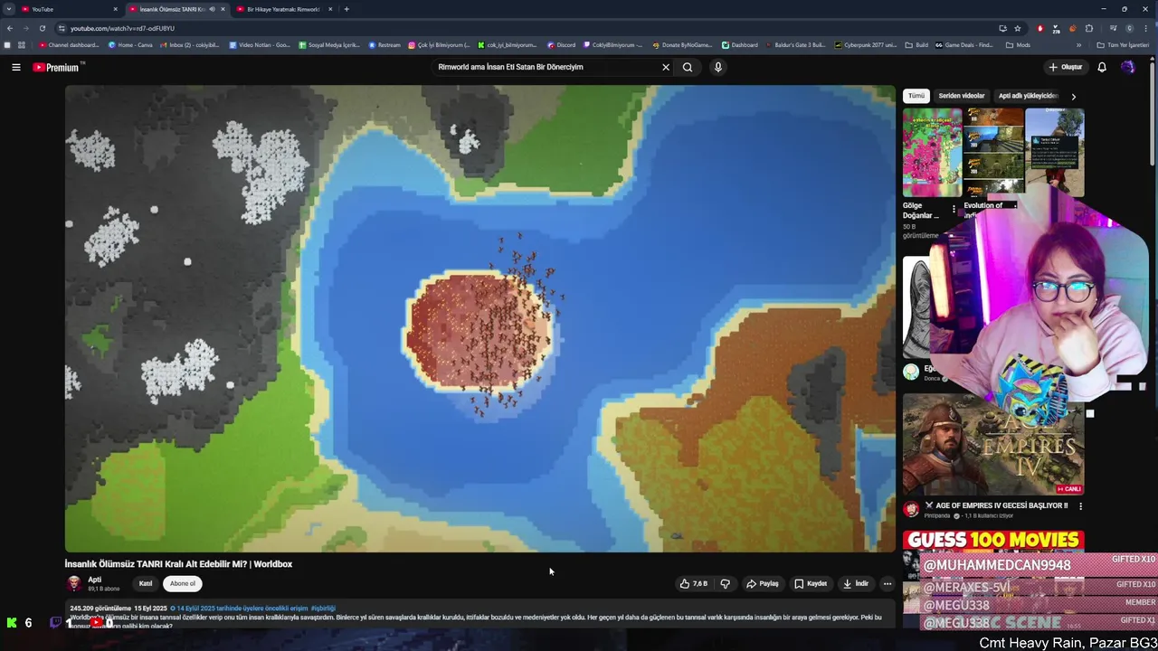Open the browser apps grid icon
Viewport: 1158px width, 651px height.
pos(22,44)
